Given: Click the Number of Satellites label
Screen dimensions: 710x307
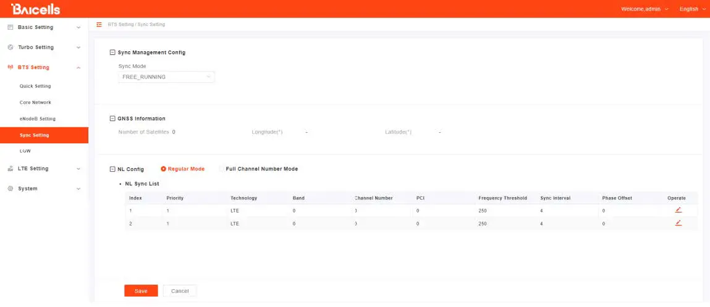Looking at the screenshot, I should (143, 132).
